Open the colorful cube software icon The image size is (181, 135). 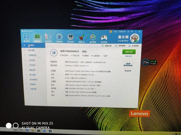point(93,37)
